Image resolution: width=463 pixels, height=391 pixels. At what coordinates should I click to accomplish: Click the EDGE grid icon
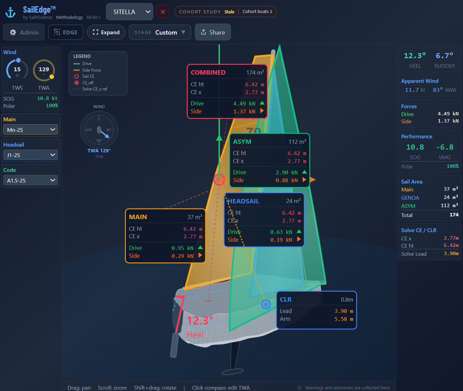click(x=57, y=32)
